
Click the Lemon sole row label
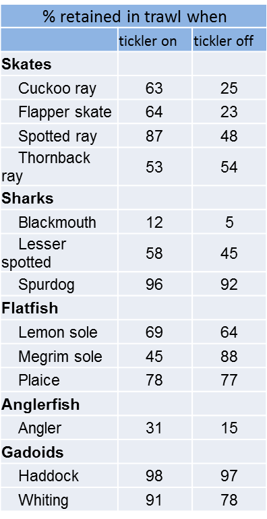pos(58,332)
